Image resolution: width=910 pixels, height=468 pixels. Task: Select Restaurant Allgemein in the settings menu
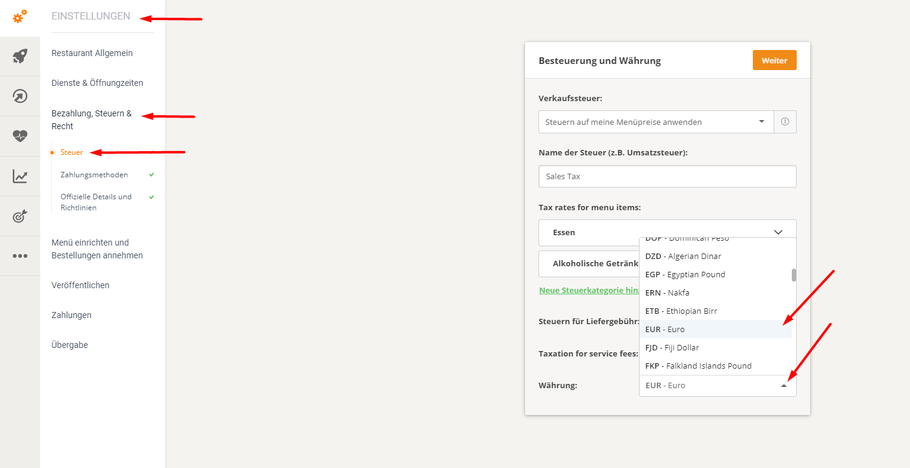point(91,53)
